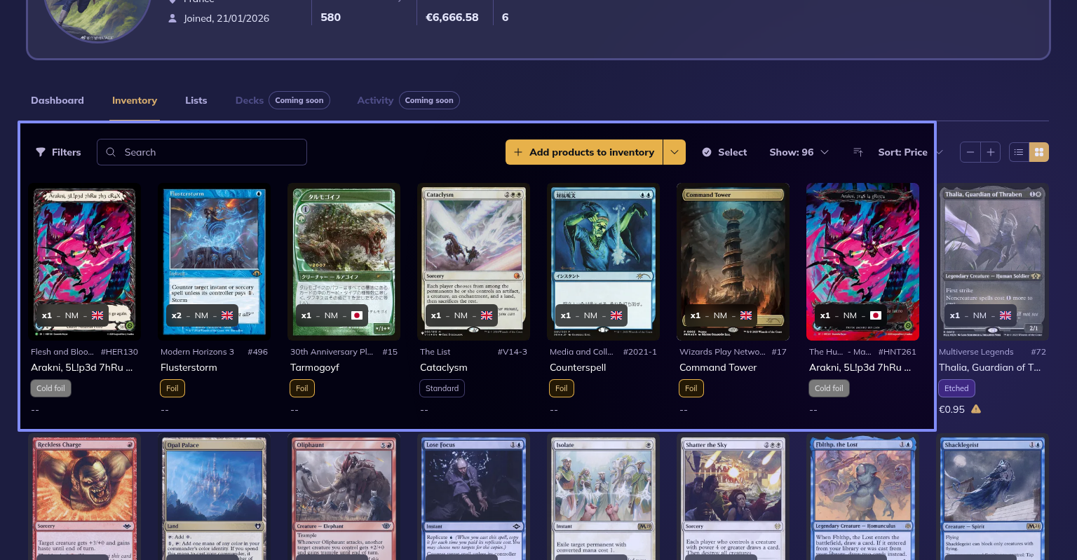Expand the Add products dropdown arrow

[x=675, y=152]
